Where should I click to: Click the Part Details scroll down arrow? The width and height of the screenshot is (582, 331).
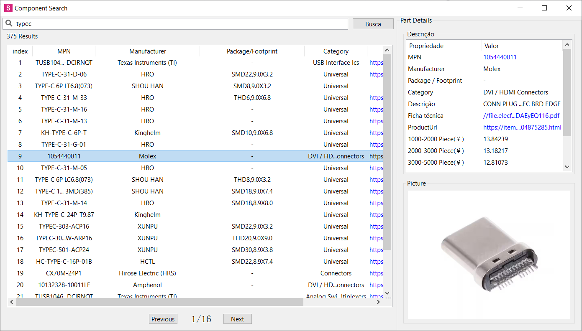click(567, 167)
